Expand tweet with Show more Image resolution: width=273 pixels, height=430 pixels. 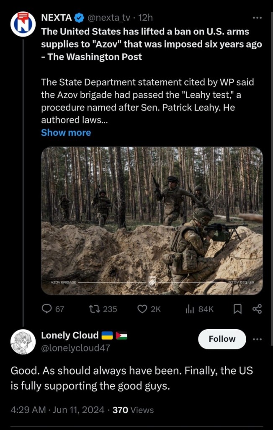point(66,133)
